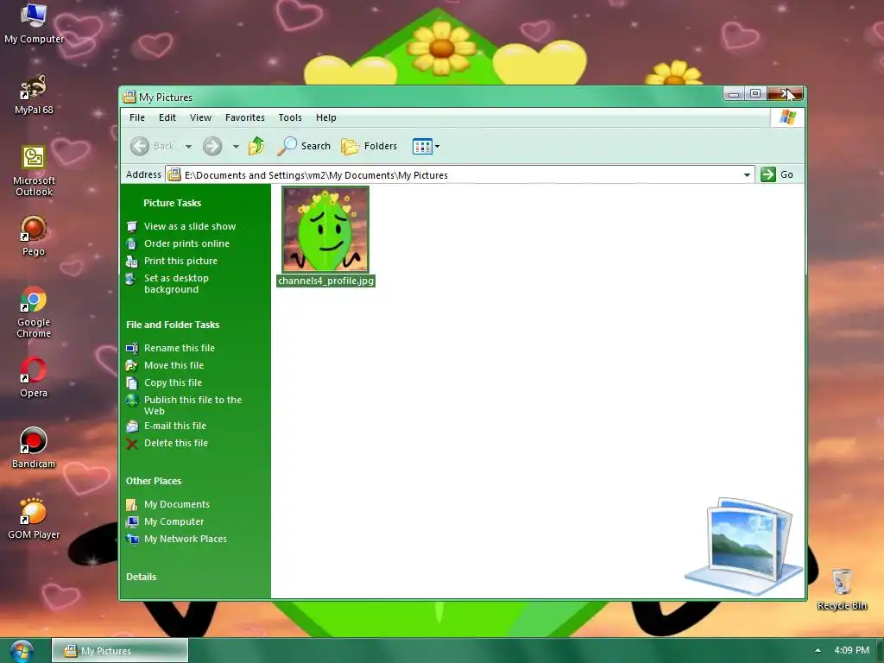Click E-mail this file
Screen dimensions: 884x663
[x=174, y=426]
